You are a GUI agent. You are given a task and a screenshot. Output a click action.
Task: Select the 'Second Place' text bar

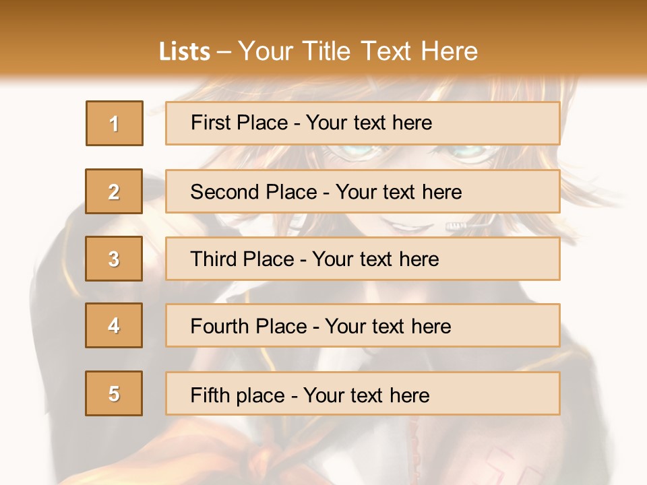tap(363, 191)
